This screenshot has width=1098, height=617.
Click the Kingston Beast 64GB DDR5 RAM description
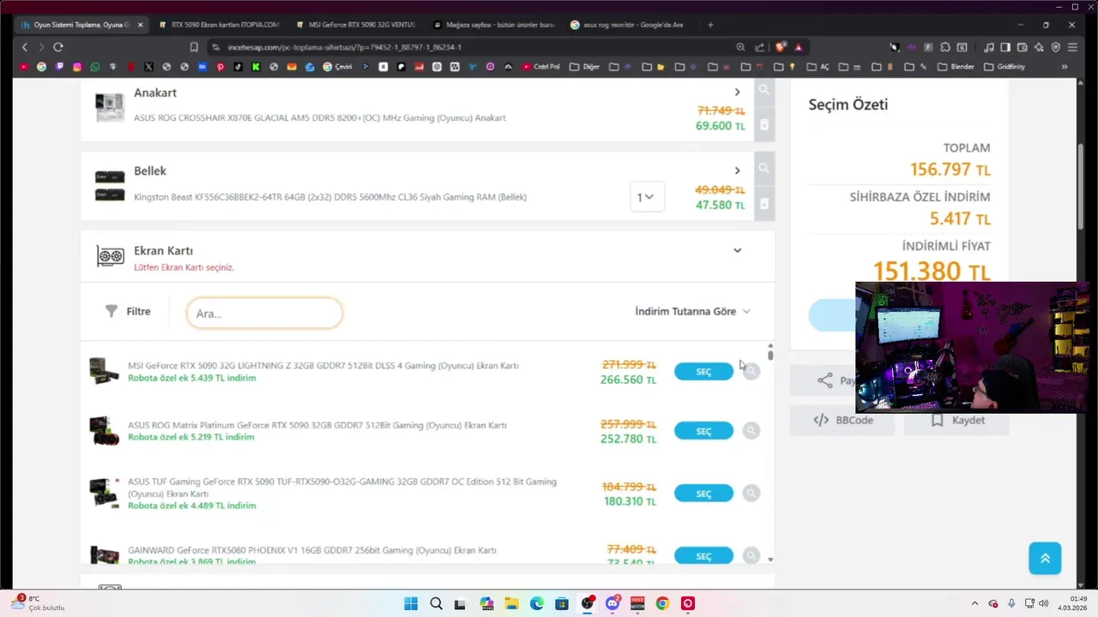[x=330, y=197]
